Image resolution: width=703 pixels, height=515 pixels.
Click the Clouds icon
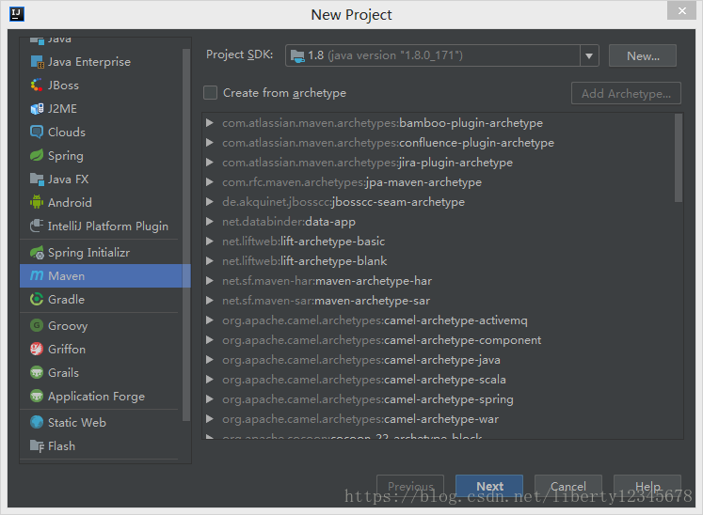click(x=37, y=133)
